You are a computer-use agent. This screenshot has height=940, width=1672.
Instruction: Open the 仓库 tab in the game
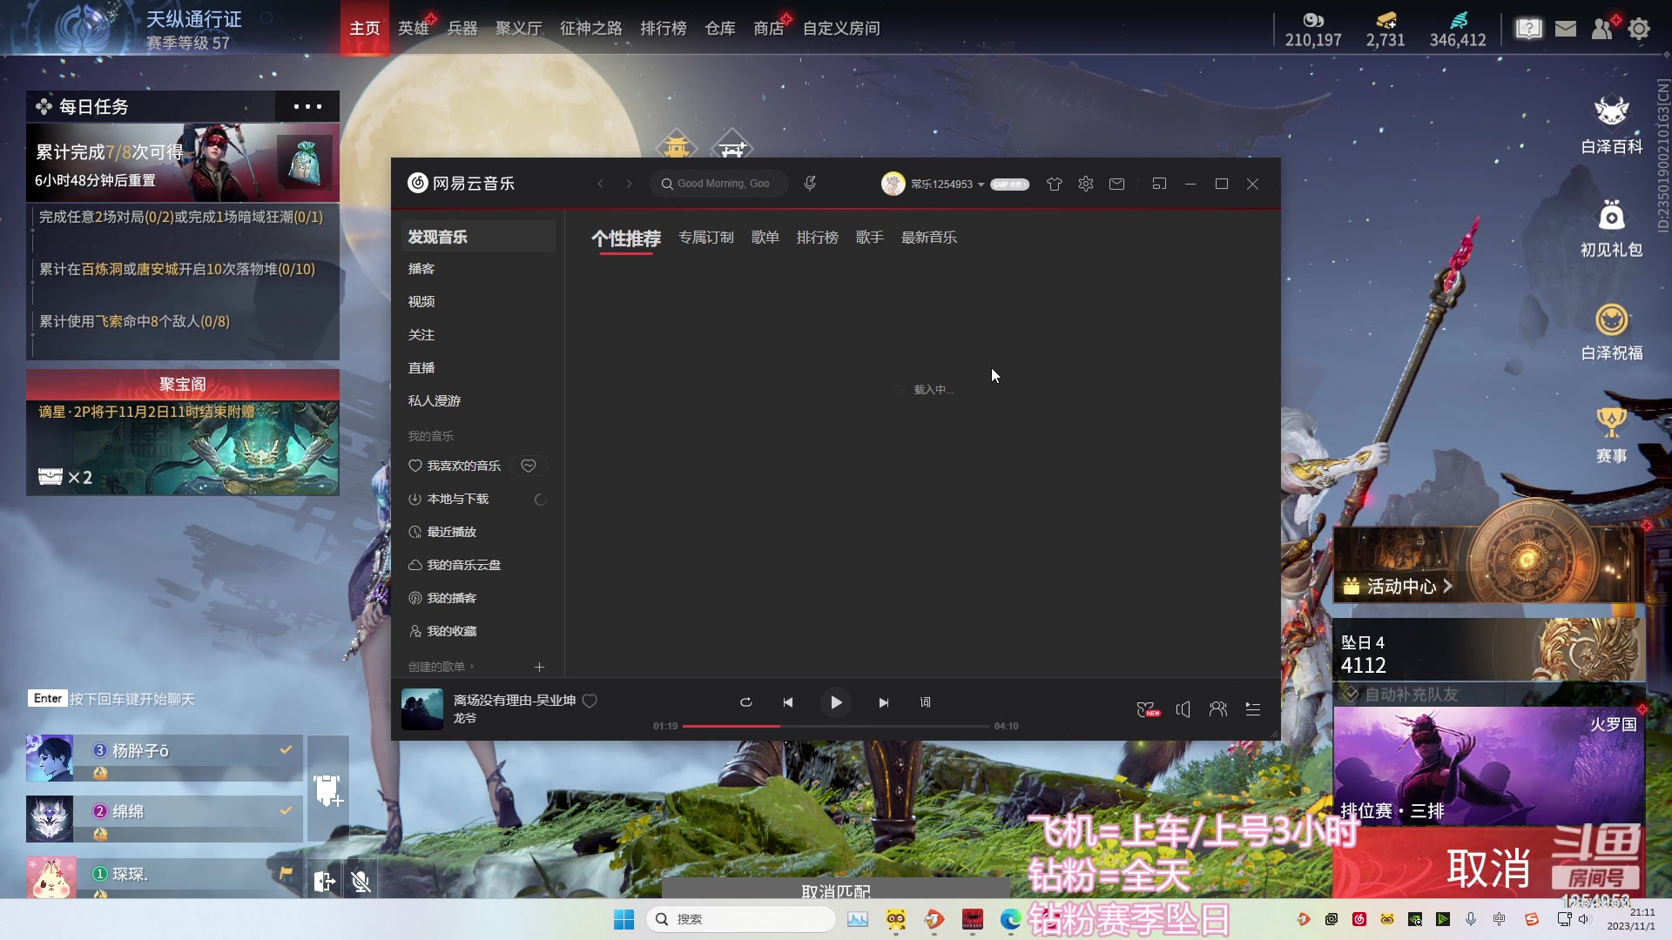point(720,28)
